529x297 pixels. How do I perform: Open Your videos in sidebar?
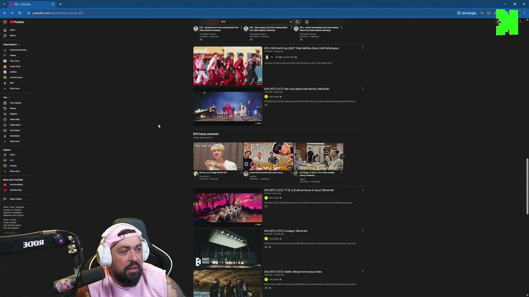point(15,130)
